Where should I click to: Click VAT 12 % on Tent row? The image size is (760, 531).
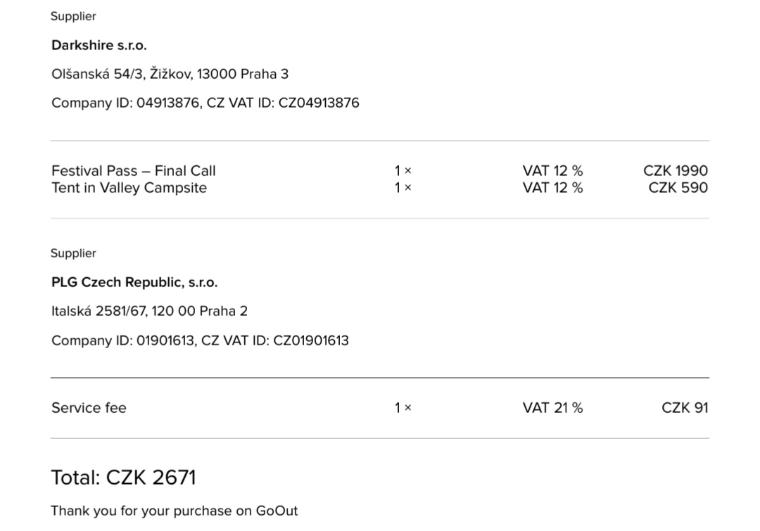(x=552, y=188)
